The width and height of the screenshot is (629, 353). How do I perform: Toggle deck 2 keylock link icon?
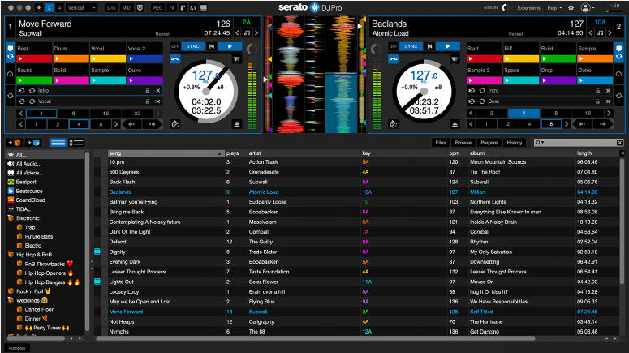[393, 59]
